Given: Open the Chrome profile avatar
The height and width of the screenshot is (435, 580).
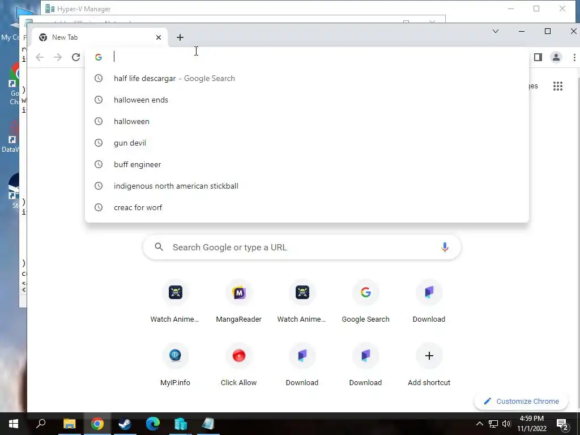Looking at the screenshot, I should coord(556,57).
